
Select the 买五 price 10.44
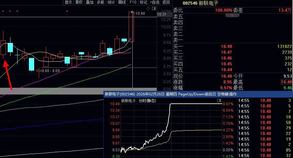pyautogui.click(x=227, y=70)
